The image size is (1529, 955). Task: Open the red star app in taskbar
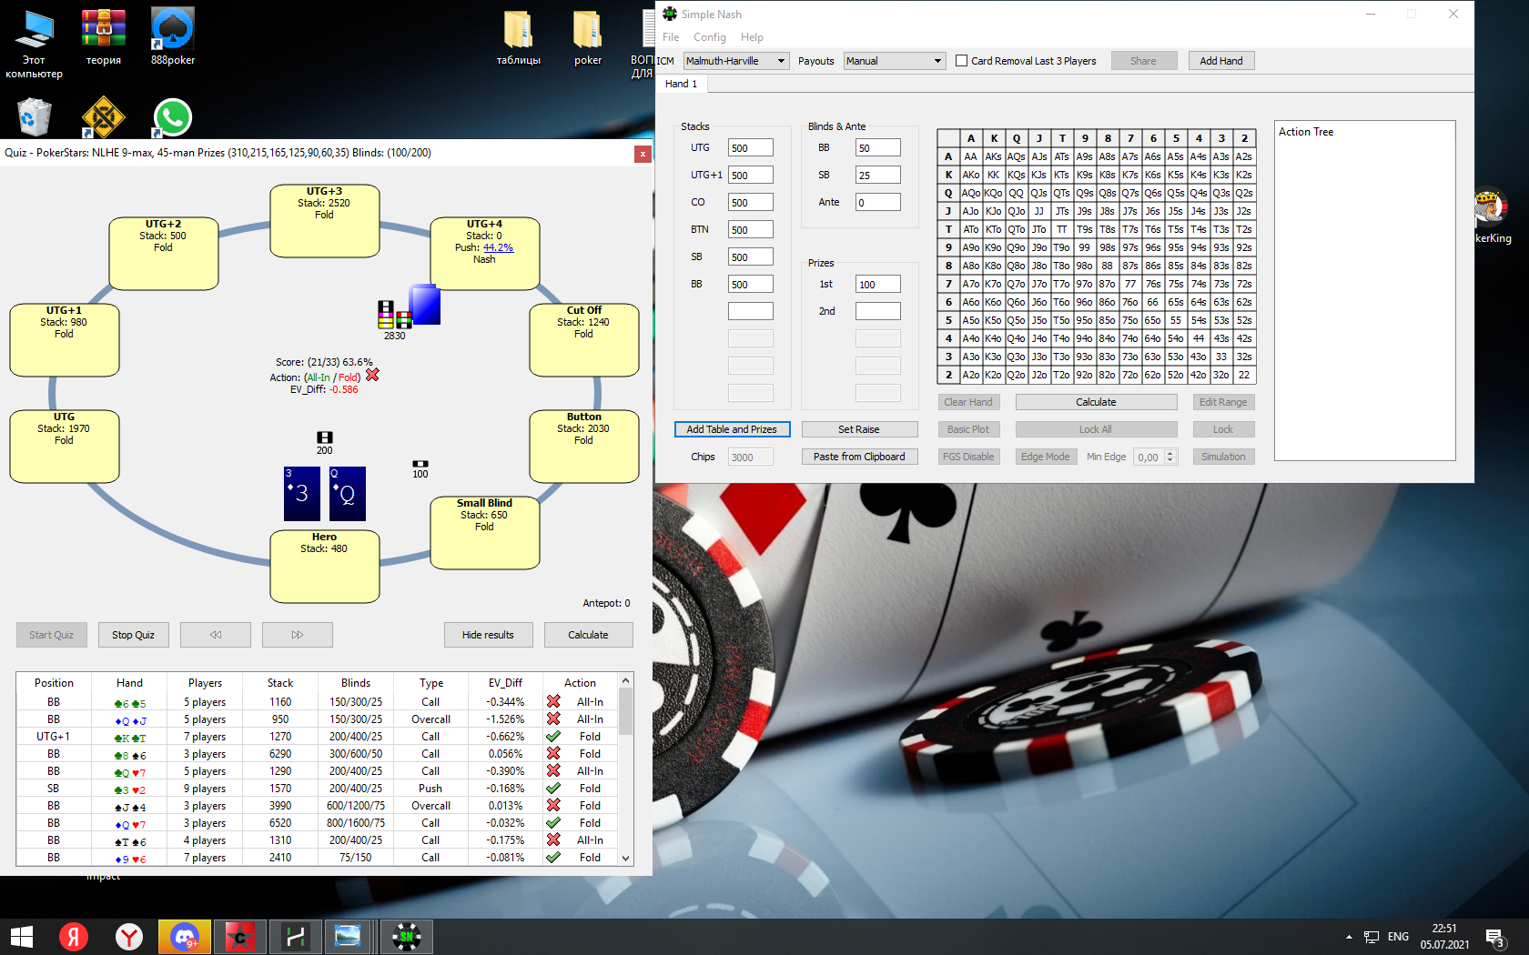(240, 937)
